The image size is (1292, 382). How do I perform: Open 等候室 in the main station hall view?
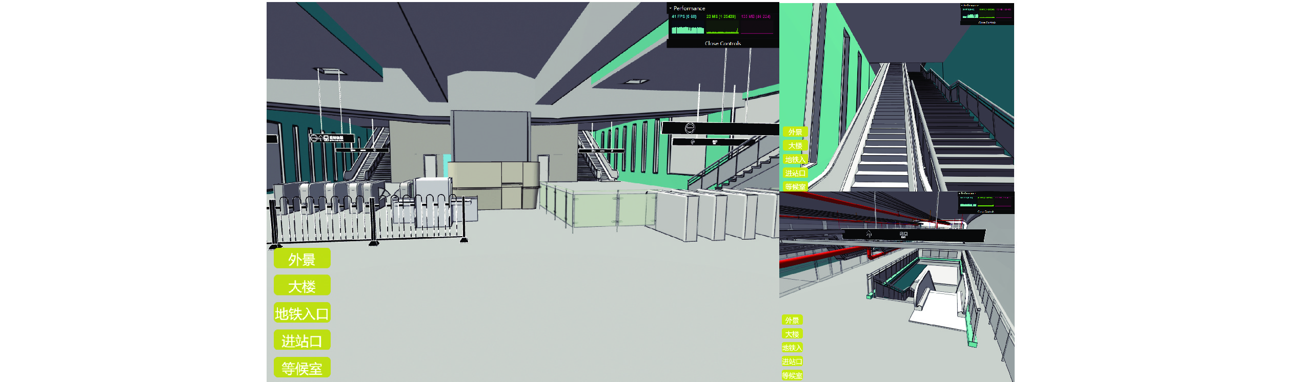[302, 367]
